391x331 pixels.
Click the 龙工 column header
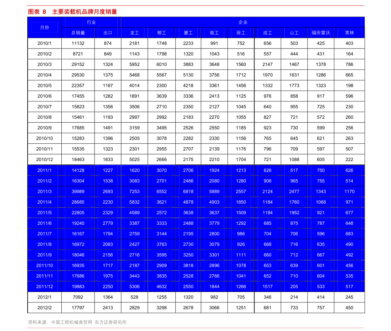click(x=134, y=33)
